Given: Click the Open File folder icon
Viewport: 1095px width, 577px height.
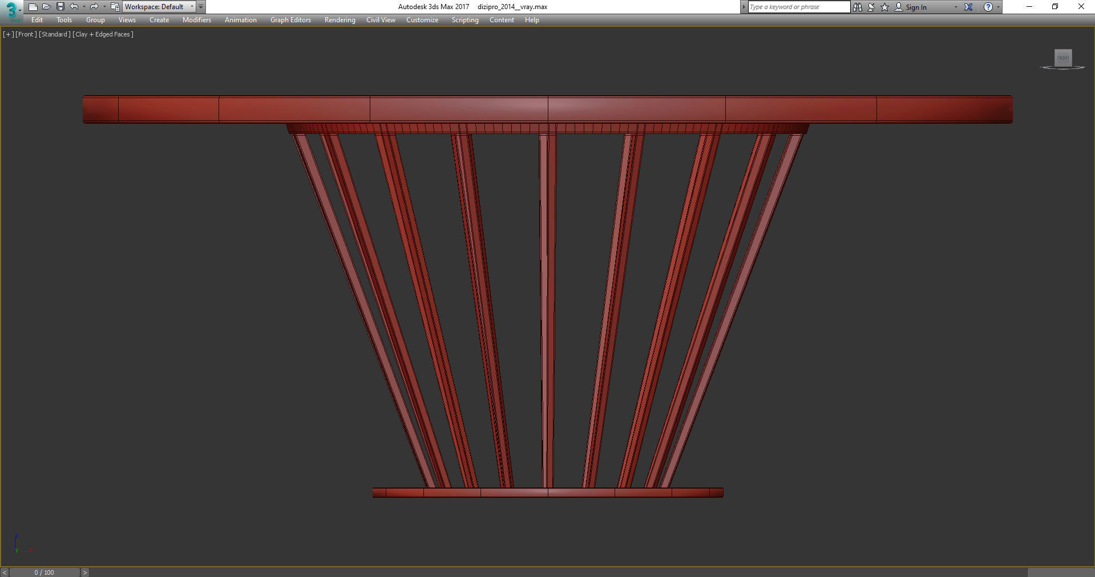Looking at the screenshot, I should [47, 7].
